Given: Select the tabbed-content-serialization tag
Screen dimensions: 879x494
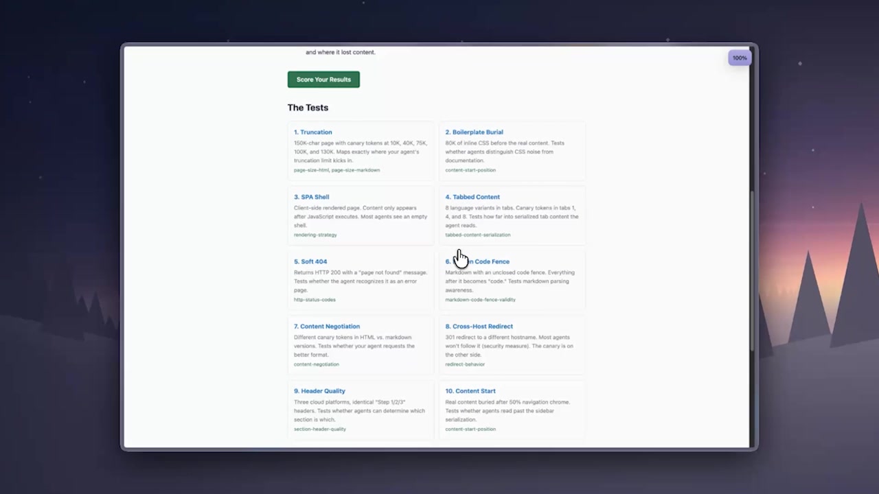Looking at the screenshot, I should point(478,235).
